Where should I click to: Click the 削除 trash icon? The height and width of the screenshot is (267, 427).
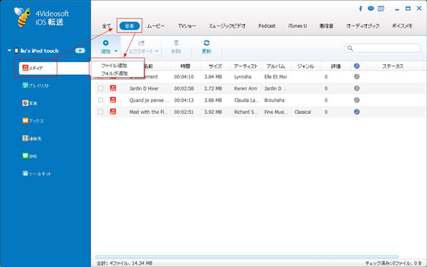coord(176,43)
